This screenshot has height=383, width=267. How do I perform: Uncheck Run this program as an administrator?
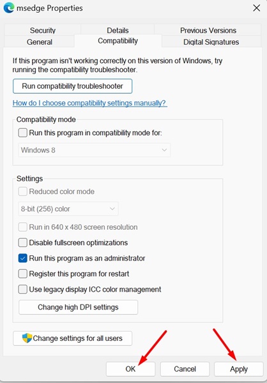pos(23,258)
